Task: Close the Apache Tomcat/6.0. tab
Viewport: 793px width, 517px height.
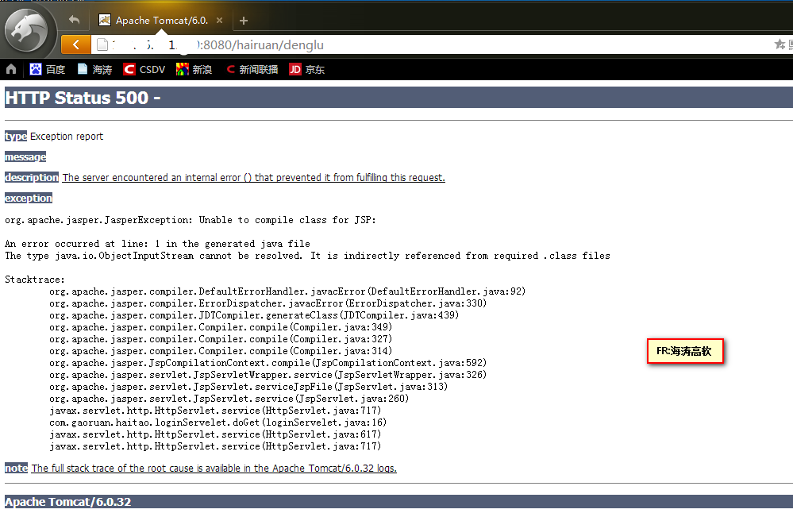Action: tap(220, 20)
